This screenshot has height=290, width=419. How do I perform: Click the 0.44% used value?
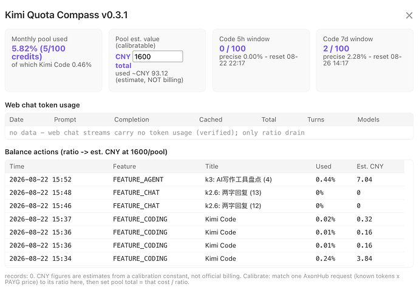coord(325,180)
